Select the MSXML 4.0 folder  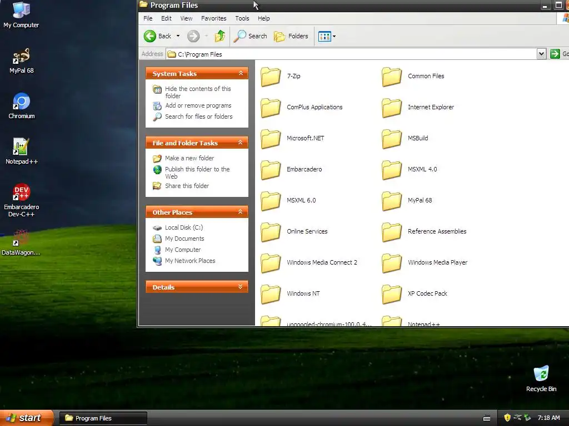coord(410,170)
